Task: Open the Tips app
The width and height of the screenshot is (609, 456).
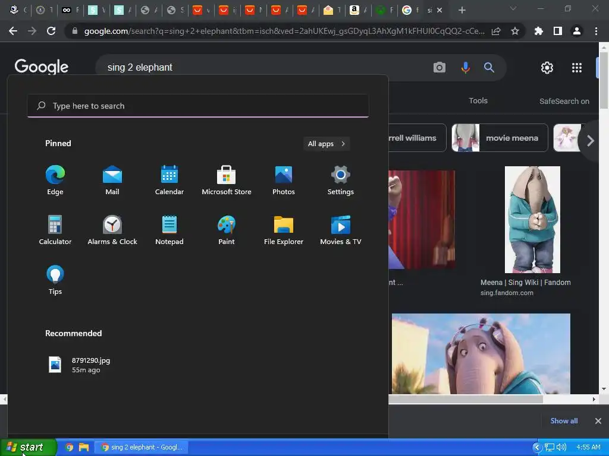Action: (55, 280)
